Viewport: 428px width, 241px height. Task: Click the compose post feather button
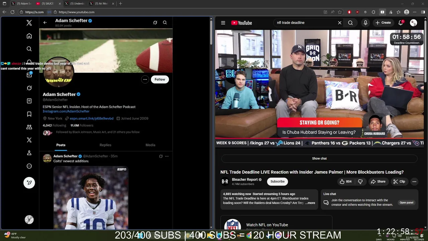(x=29, y=182)
